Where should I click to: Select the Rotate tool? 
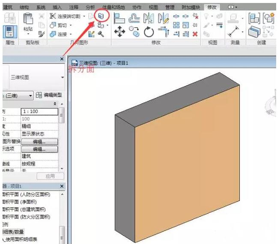pyautogui.click(x=148, y=32)
